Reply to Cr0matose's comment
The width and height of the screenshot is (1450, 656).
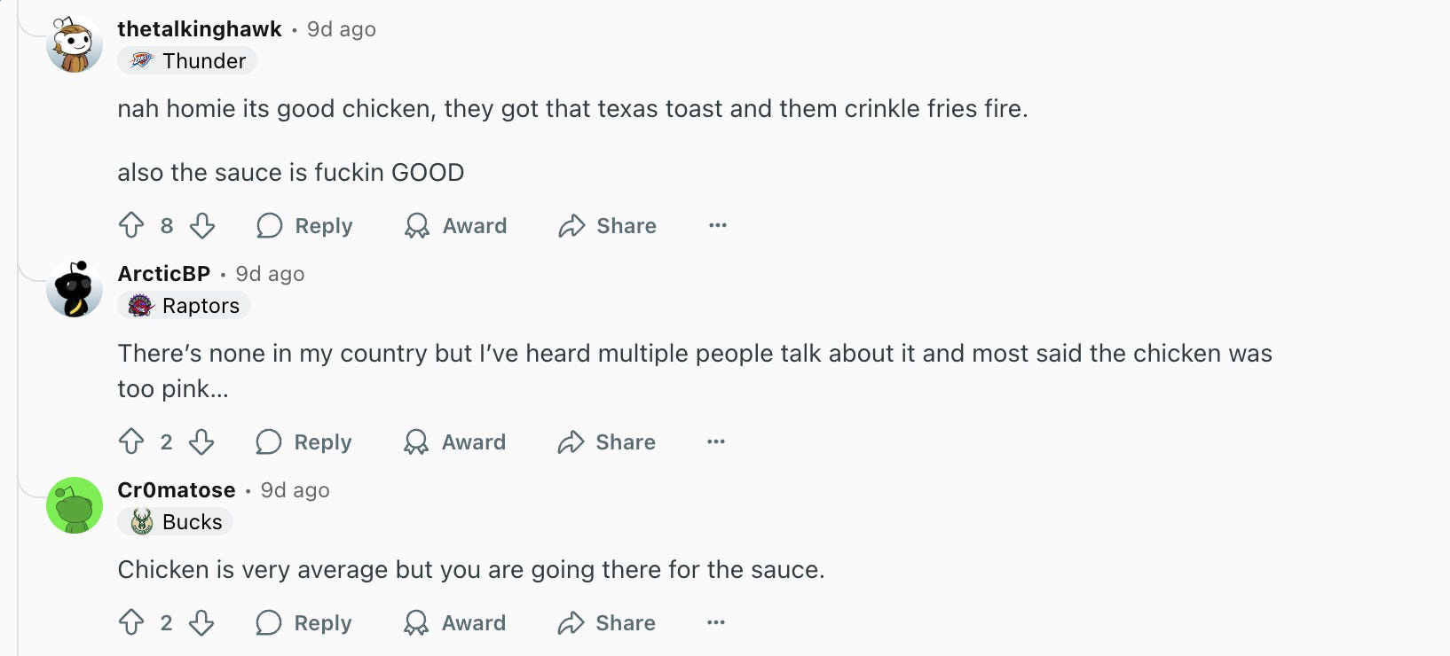click(x=303, y=622)
